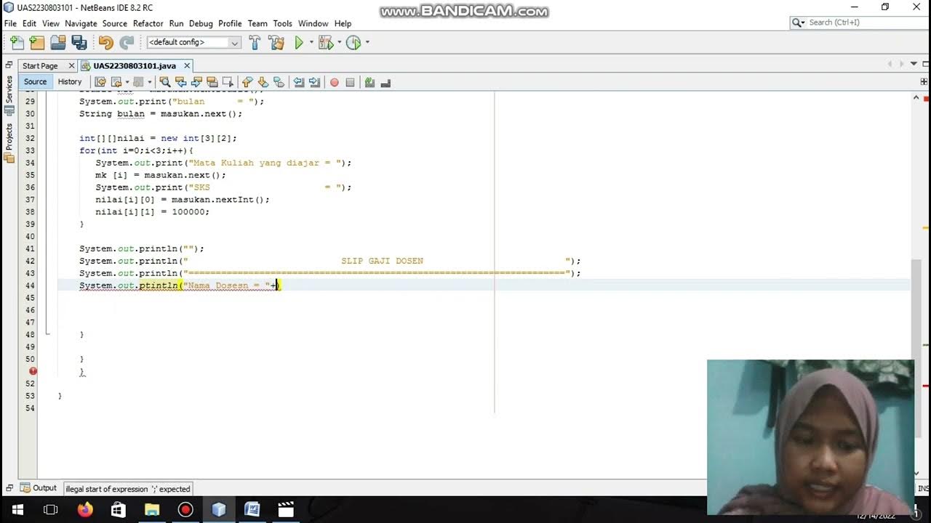931x523 pixels.
Task: Open File Explorer from the taskbar
Action: (x=152, y=510)
